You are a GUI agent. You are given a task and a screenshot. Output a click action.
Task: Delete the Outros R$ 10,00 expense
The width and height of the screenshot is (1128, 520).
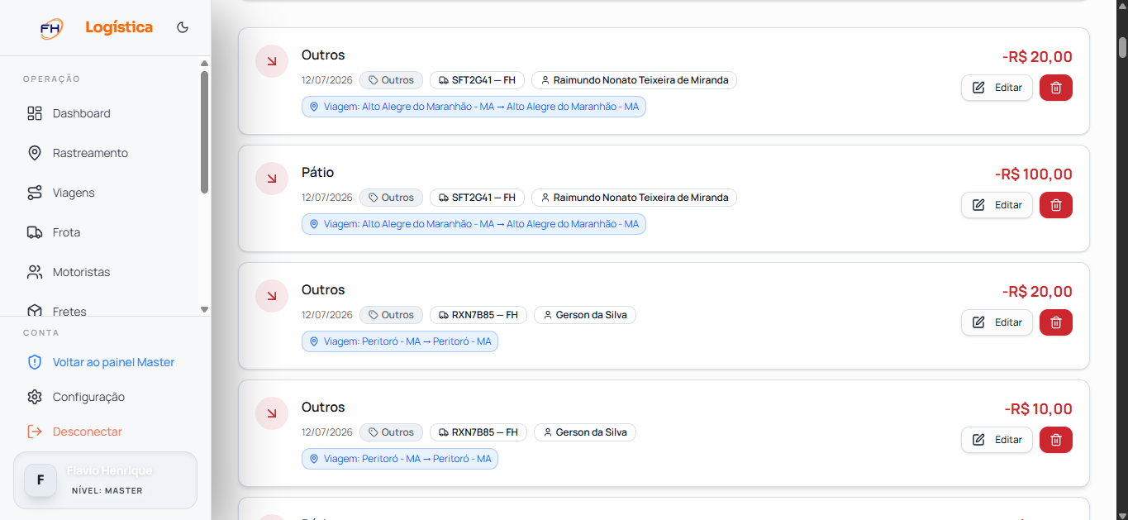pyautogui.click(x=1055, y=440)
